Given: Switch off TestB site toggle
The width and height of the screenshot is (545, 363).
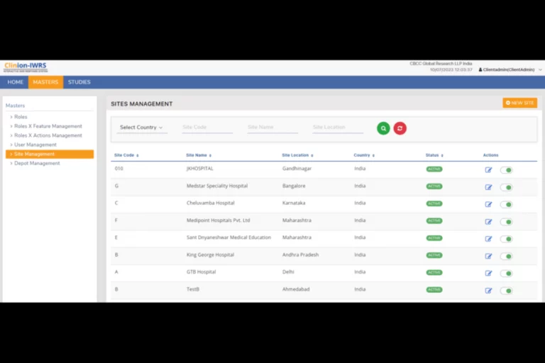Looking at the screenshot, I should pyautogui.click(x=506, y=291).
